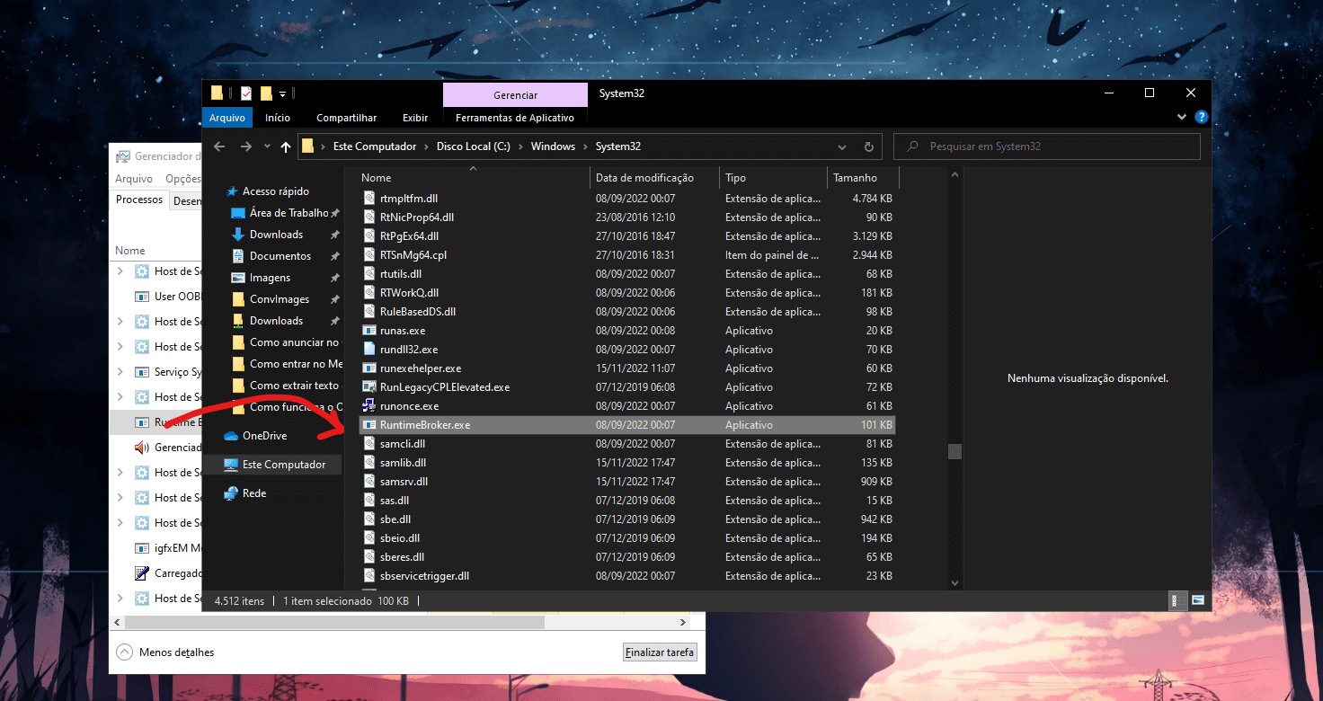The image size is (1323, 701).
Task: Sort by the Tipo column header
Action: [x=773, y=178]
